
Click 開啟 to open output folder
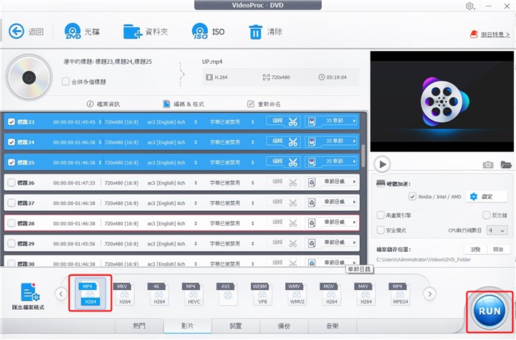point(498,250)
